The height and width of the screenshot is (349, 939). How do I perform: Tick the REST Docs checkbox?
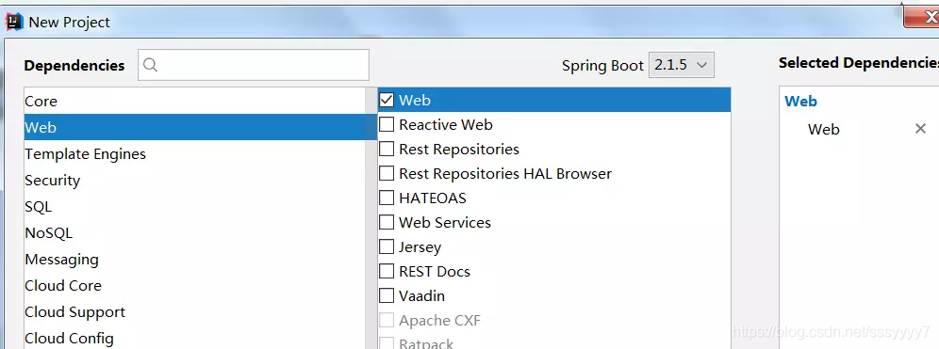[387, 271]
